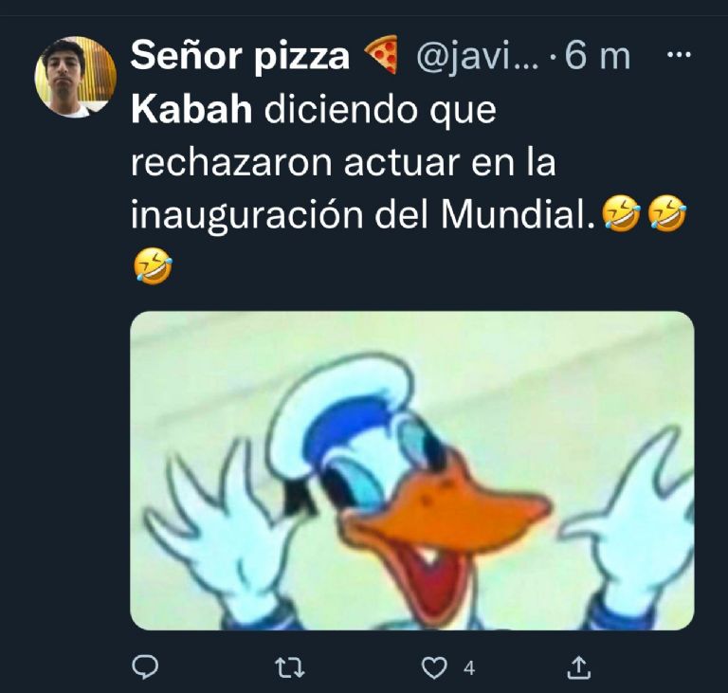This screenshot has height=693, width=728.
Task: Click the like count number 4
Action: pyautogui.click(x=469, y=668)
